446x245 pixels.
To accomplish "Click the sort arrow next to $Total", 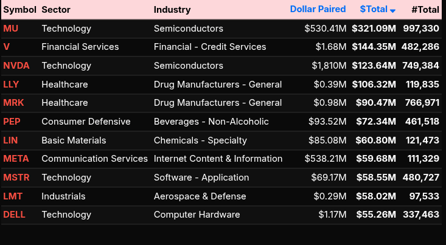I will [393, 11].
